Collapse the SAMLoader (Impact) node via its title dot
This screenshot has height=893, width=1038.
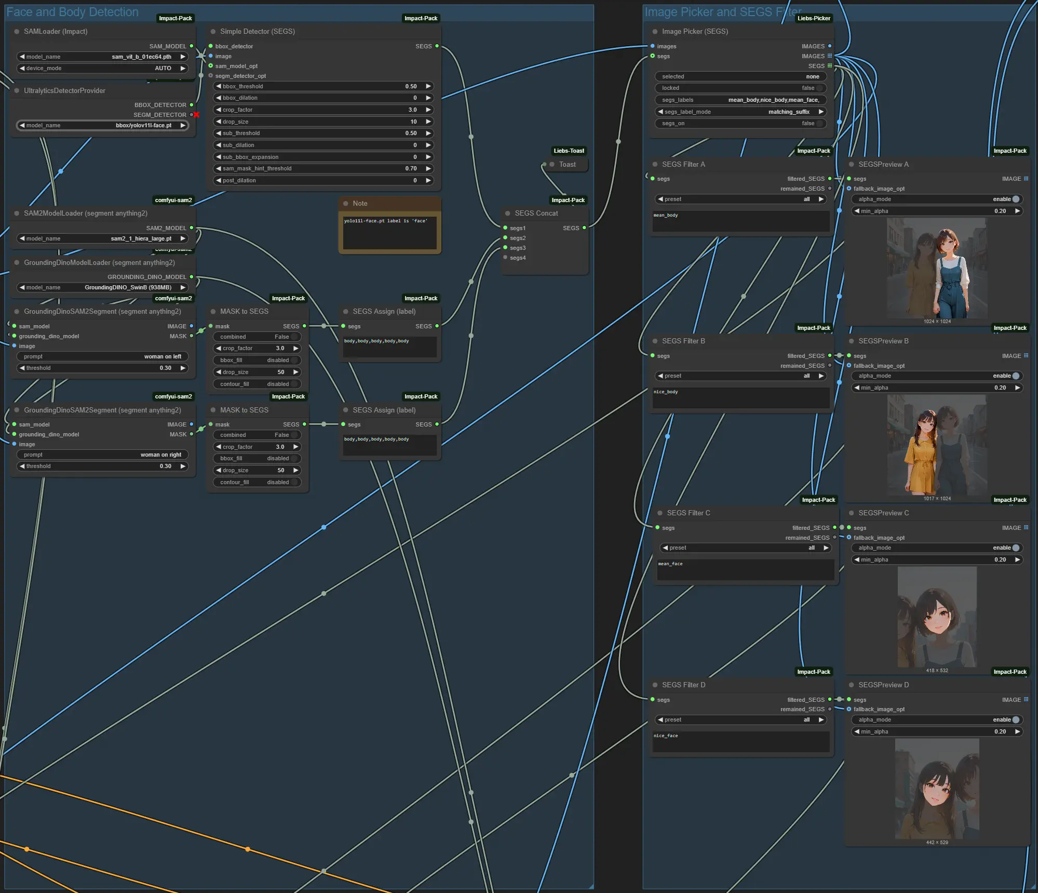(x=17, y=32)
